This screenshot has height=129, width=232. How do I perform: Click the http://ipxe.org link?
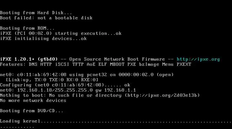click(x=198, y=59)
